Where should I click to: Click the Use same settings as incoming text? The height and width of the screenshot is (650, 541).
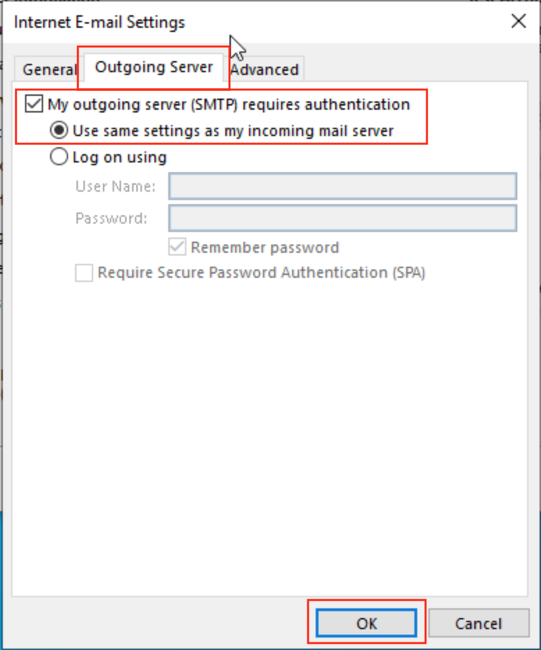click(x=233, y=131)
